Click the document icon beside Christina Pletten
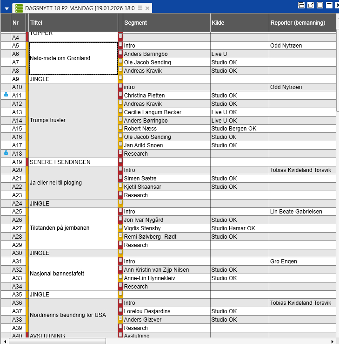Image resolution: width=339 pixels, height=344 pixels. (x=120, y=95)
